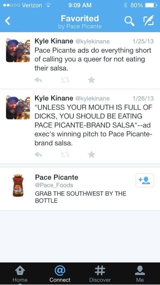Viewport: 160px width, 285px height.
Task: Go to the Discover tab
Action: click(x=100, y=274)
